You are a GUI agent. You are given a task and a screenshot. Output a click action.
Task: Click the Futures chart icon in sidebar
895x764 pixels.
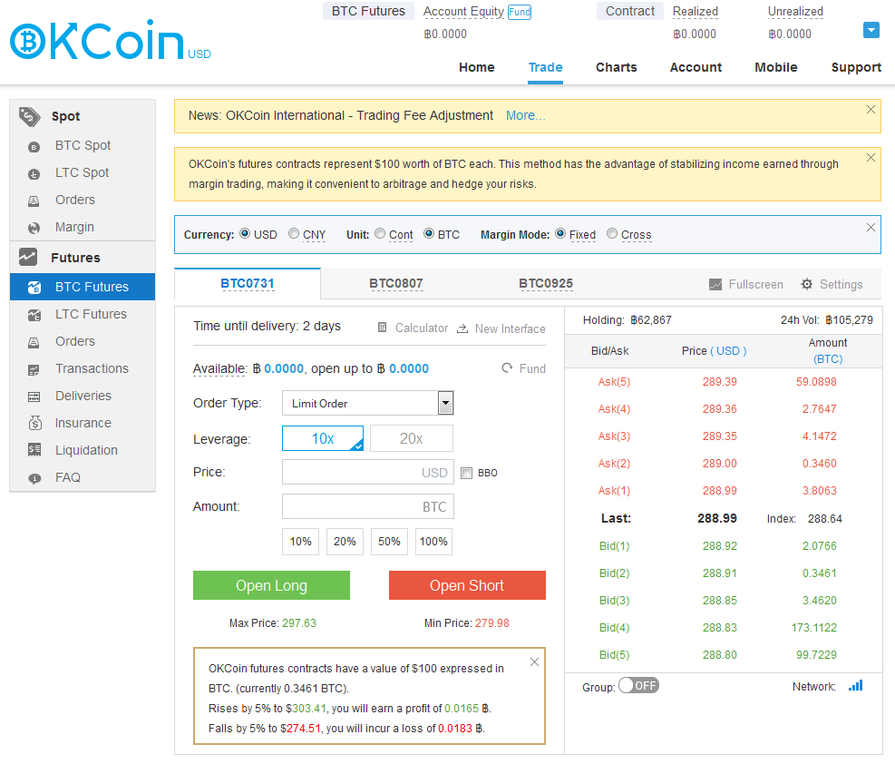pos(28,257)
